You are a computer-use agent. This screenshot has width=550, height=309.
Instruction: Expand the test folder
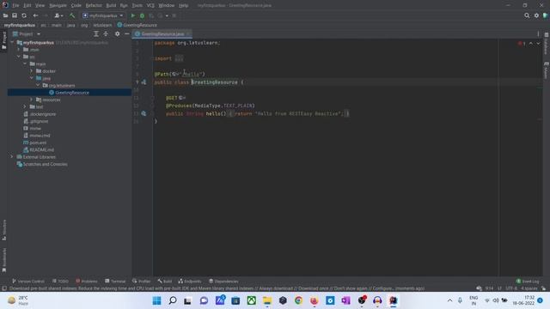coord(25,106)
